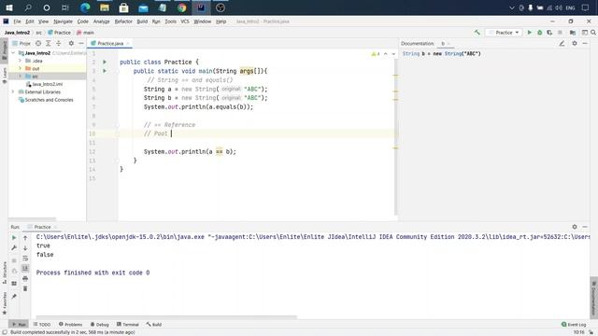This screenshot has width=598, height=336.
Task: Open the Build tool window
Action: point(154,325)
